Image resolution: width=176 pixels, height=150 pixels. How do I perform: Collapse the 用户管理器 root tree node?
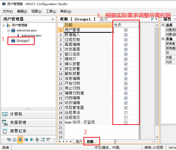coord(4,25)
